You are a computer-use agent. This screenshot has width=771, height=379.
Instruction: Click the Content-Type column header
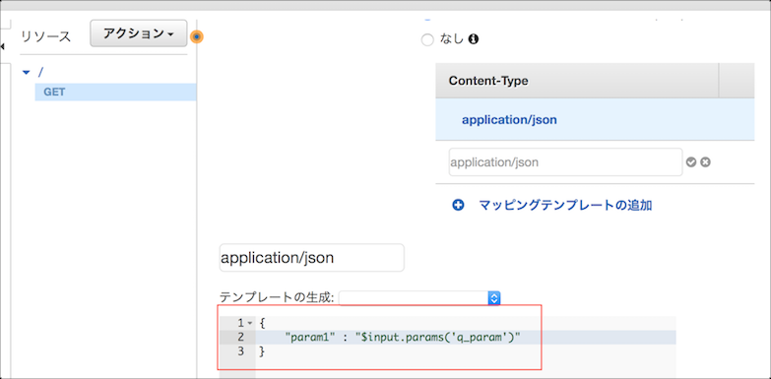point(577,81)
